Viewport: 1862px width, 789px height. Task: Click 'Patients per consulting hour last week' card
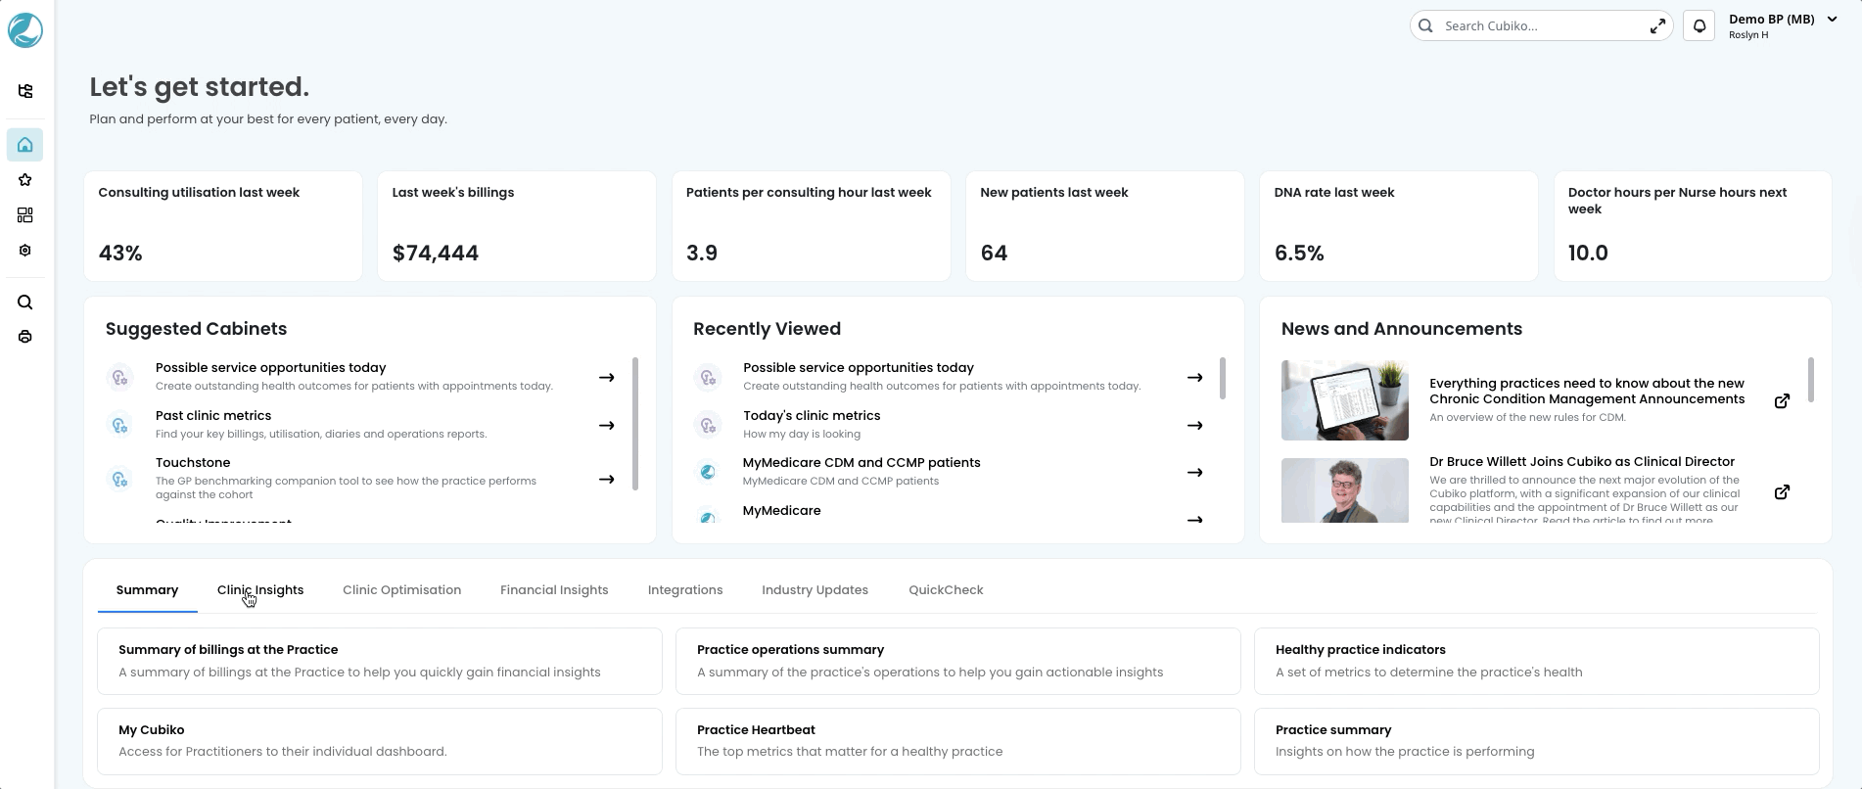click(x=812, y=226)
